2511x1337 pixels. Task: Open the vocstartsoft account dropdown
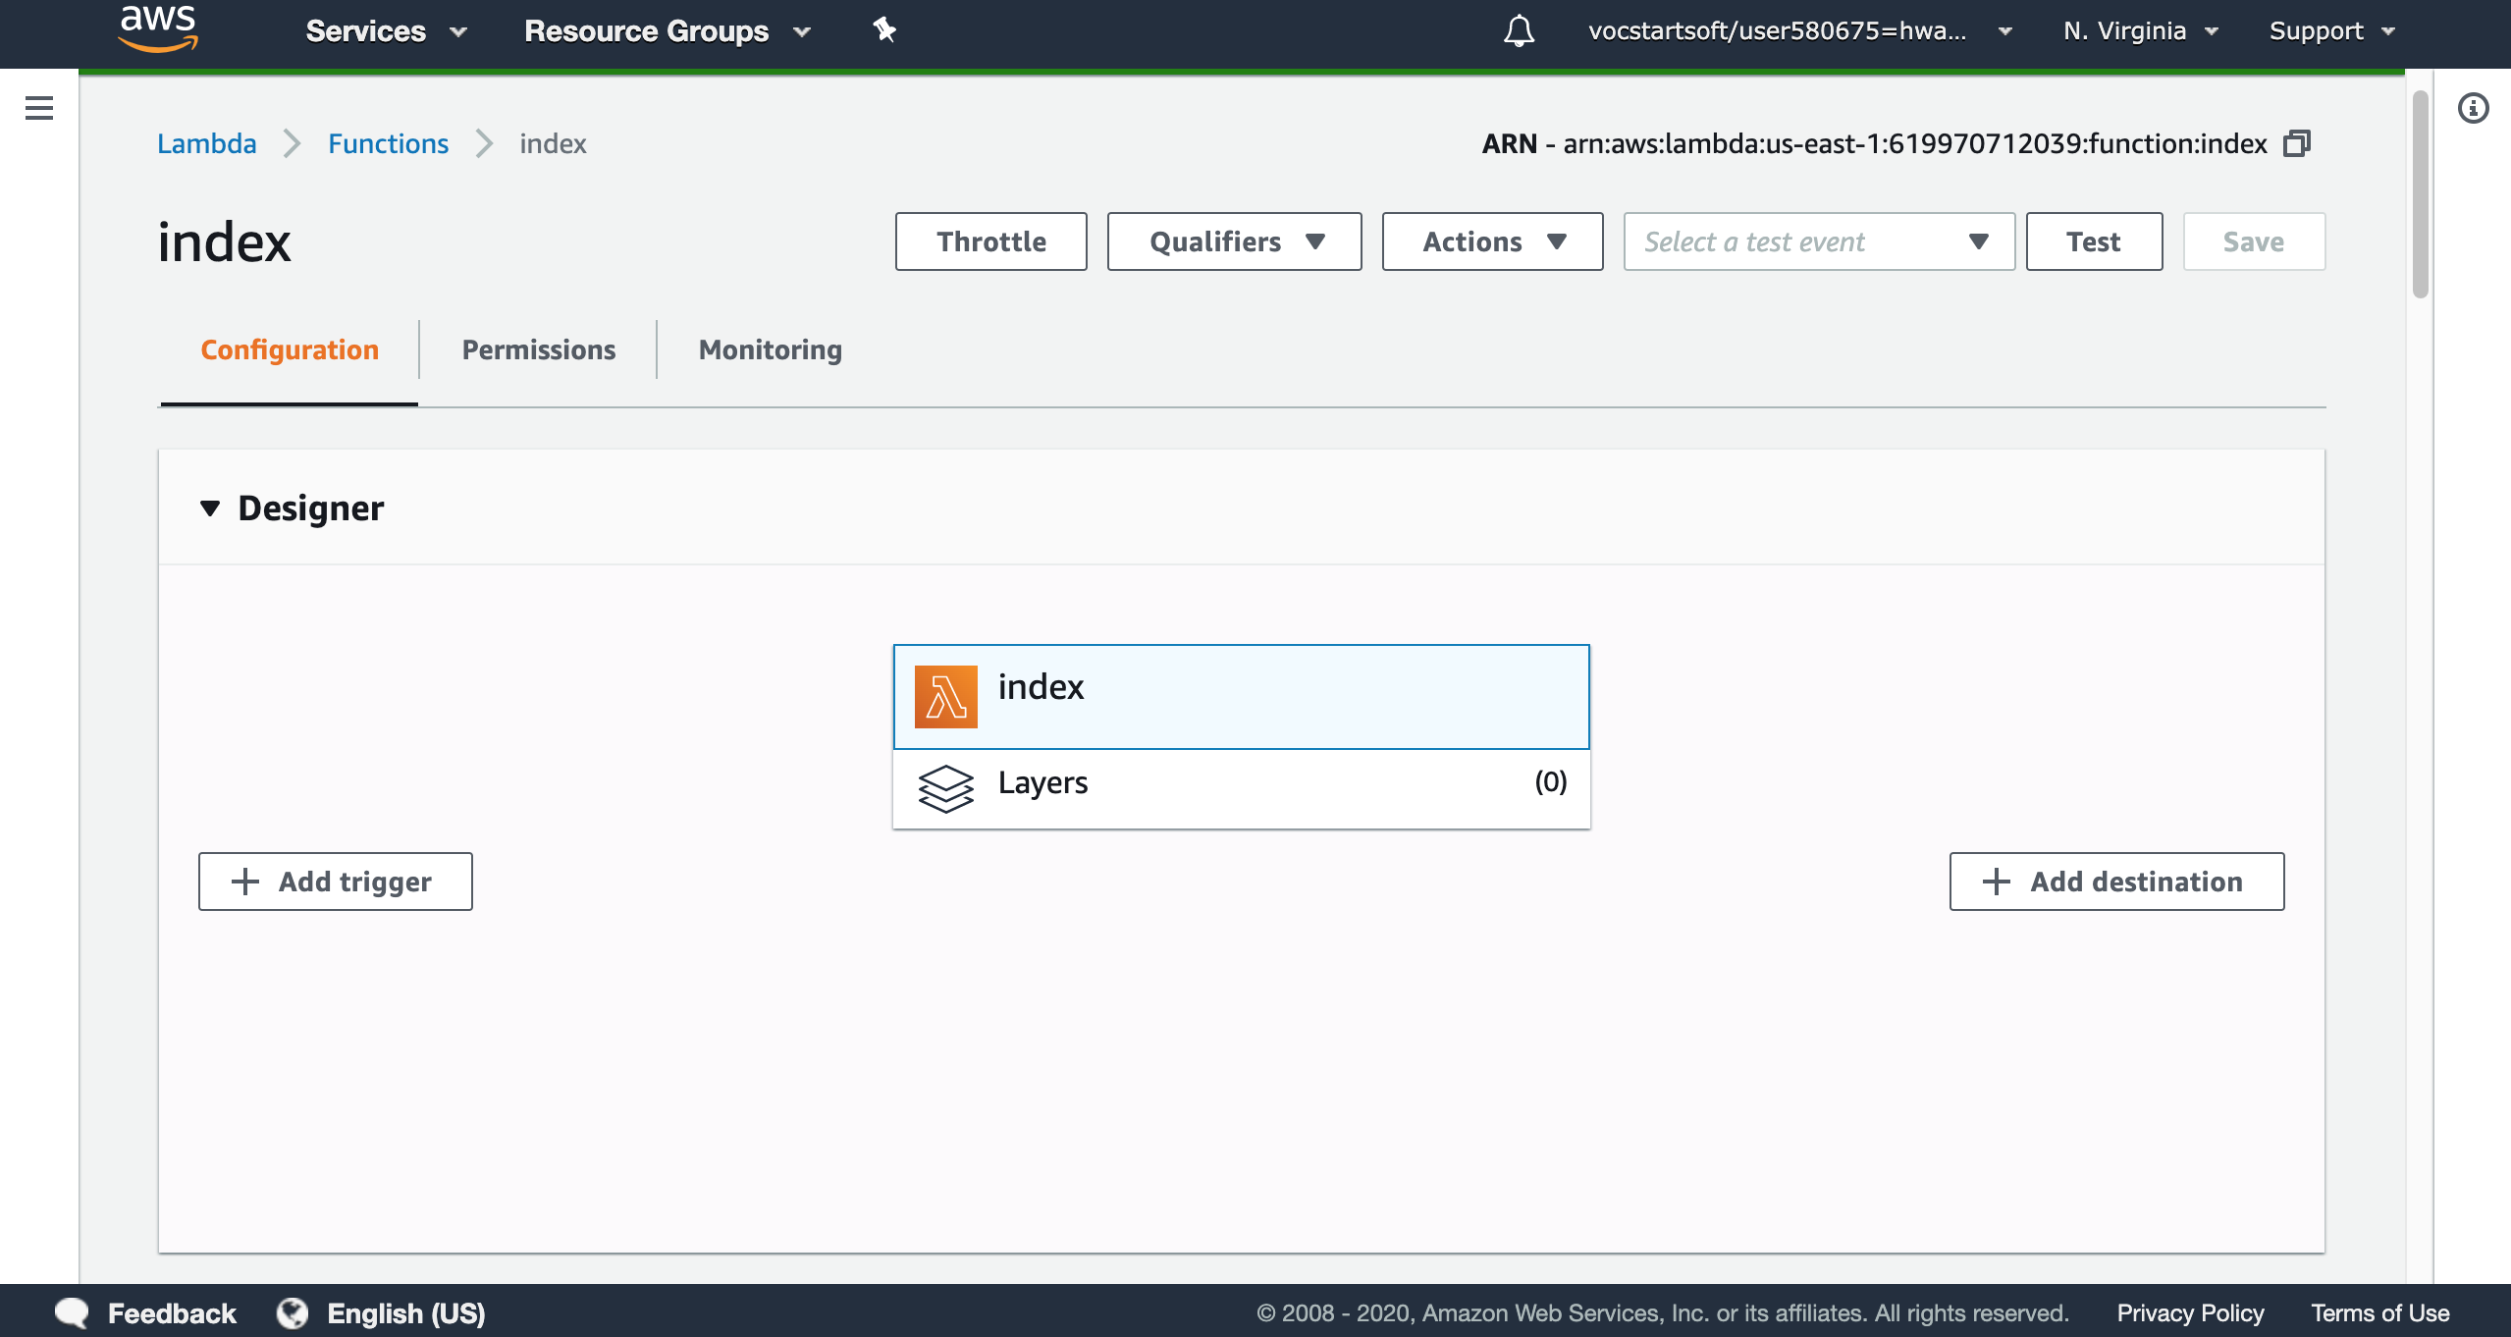pyautogui.click(x=1800, y=31)
